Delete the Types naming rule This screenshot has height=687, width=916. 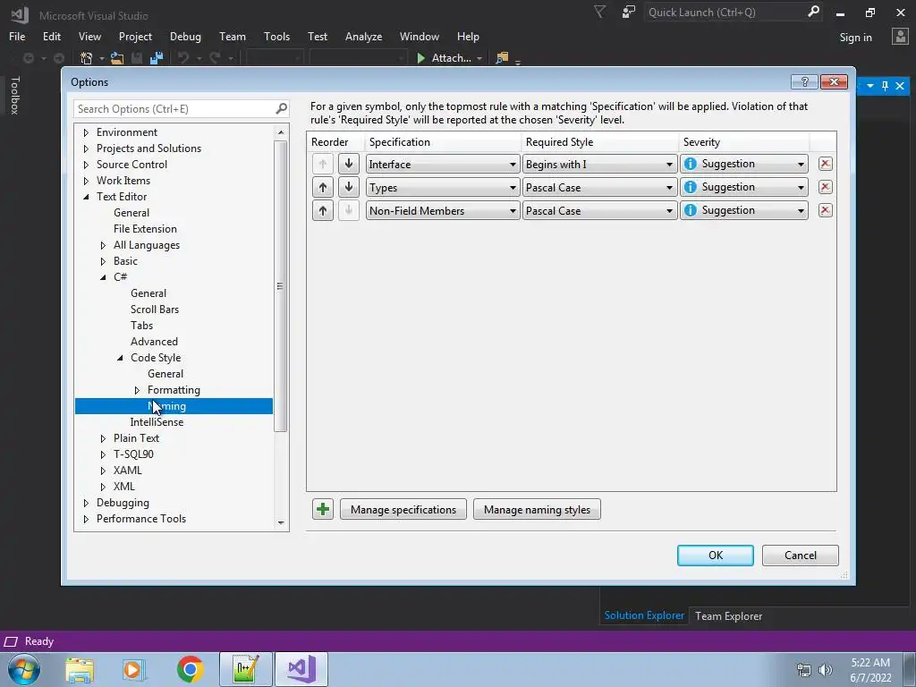pyautogui.click(x=825, y=187)
